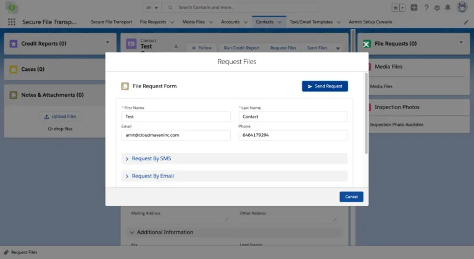
Task: Collapse the Additional Information section
Action: point(235,232)
